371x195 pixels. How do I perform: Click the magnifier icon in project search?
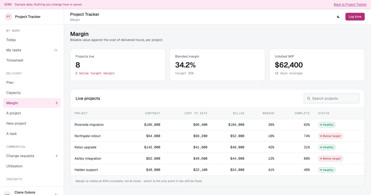click(308, 98)
